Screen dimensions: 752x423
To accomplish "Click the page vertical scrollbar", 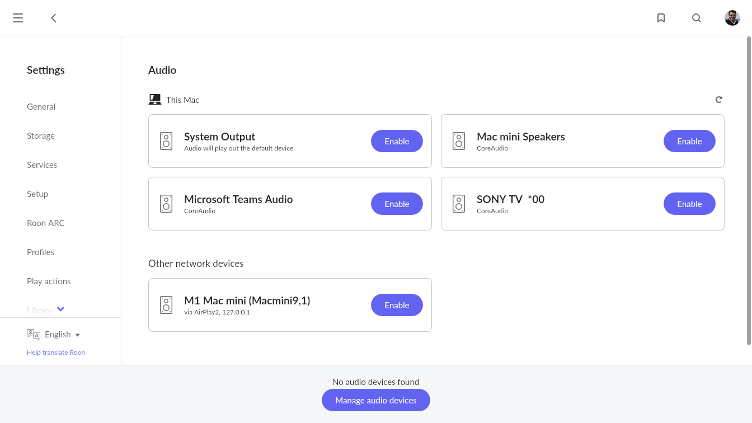I will [749, 190].
